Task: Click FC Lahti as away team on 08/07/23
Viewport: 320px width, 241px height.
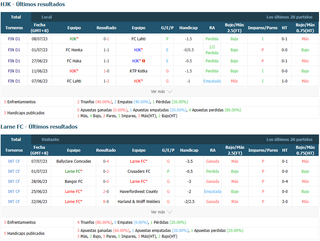Action: [x=139, y=39]
